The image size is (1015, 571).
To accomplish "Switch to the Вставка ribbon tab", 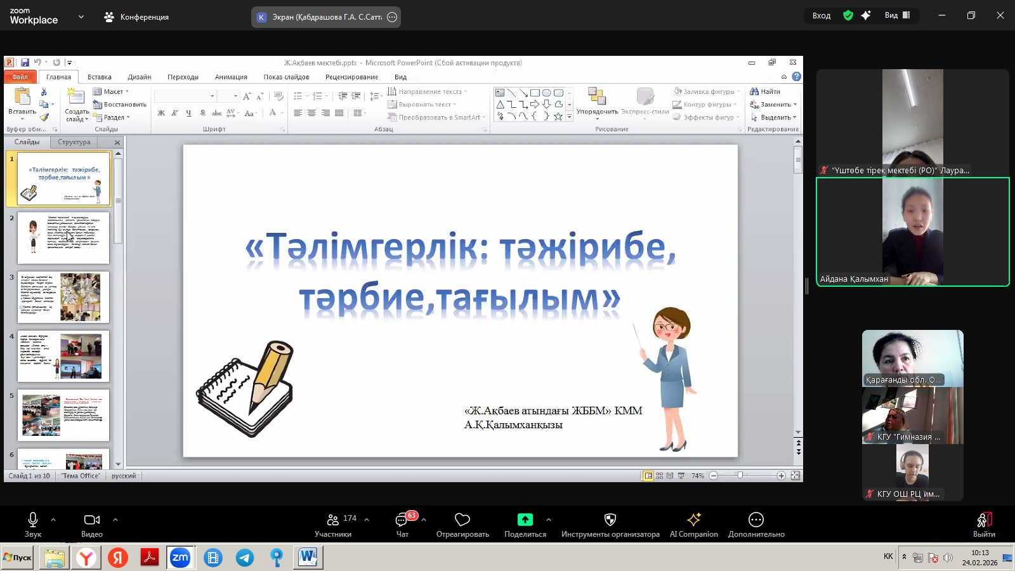I will tap(98, 76).
